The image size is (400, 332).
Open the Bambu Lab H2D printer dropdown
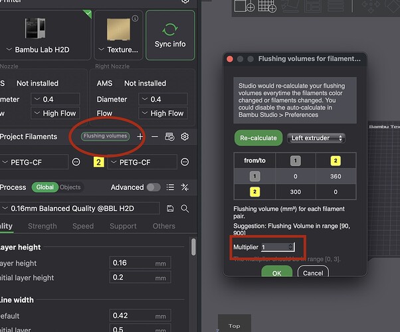click(39, 50)
